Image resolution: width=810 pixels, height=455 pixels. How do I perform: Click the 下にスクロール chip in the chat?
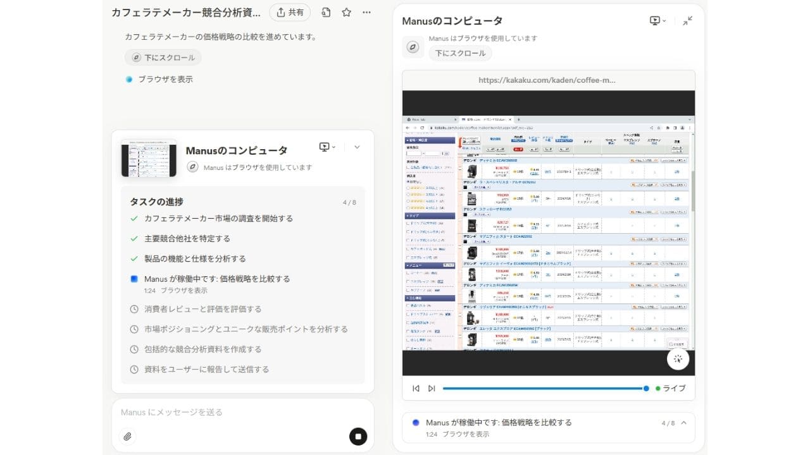(163, 58)
